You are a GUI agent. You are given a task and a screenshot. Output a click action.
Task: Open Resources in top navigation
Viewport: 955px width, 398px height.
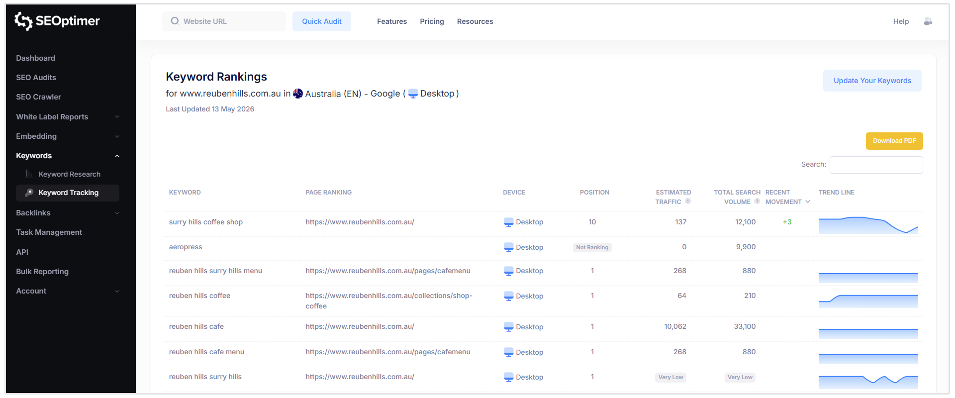tap(475, 21)
